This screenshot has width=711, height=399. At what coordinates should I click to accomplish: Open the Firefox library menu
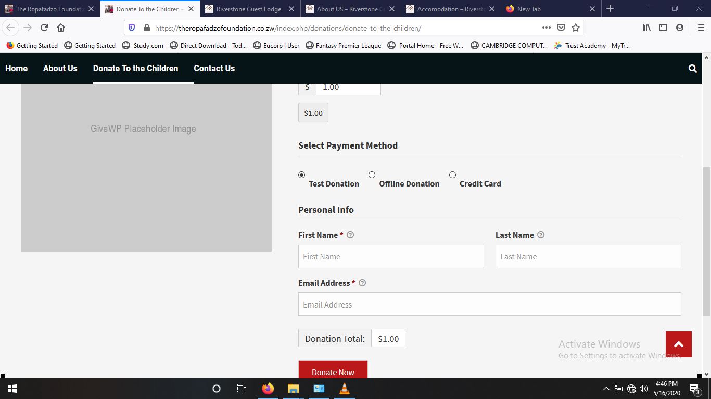646,28
